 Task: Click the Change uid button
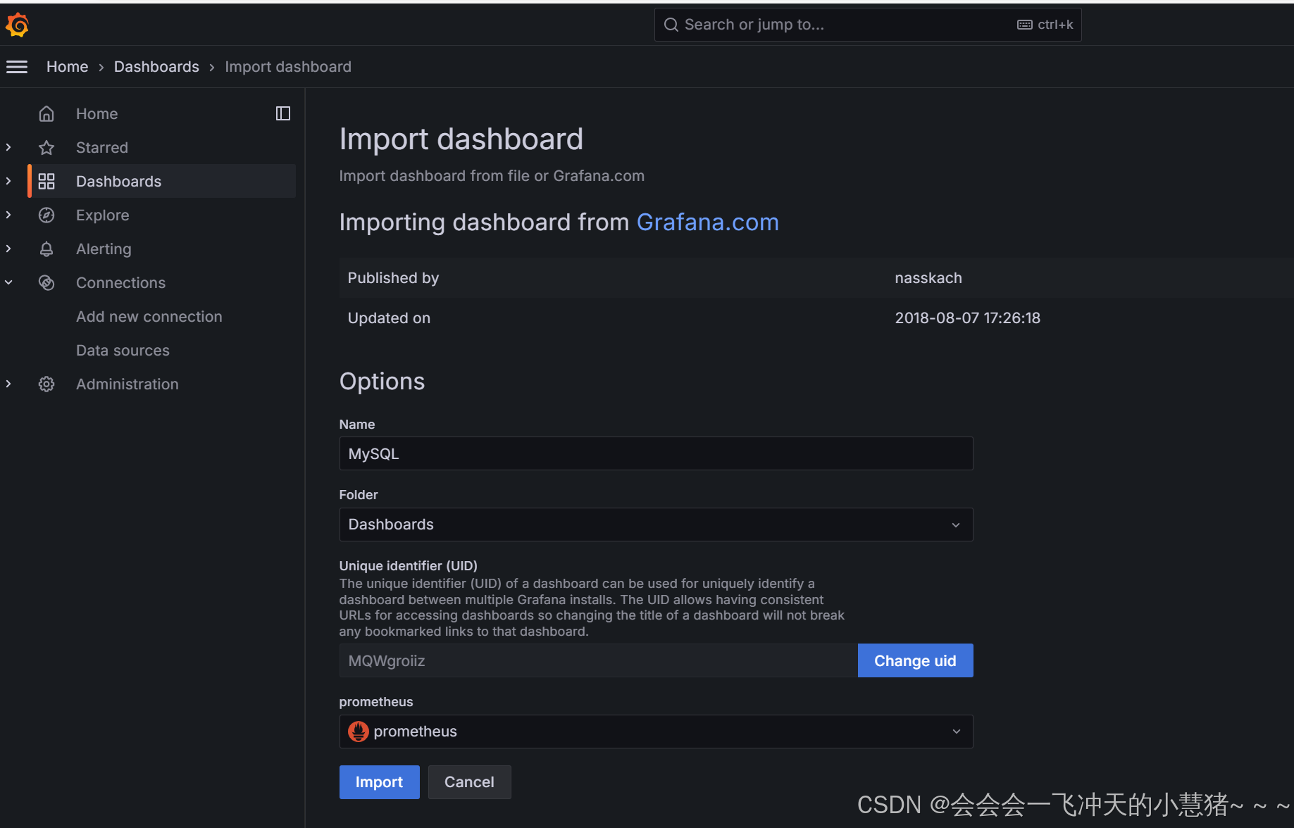click(x=915, y=660)
